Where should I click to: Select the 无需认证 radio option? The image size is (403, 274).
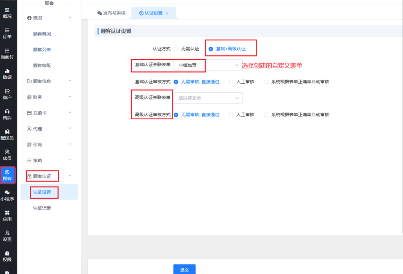[x=176, y=49]
